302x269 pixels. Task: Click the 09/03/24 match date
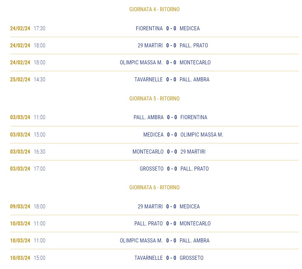(x=20, y=206)
